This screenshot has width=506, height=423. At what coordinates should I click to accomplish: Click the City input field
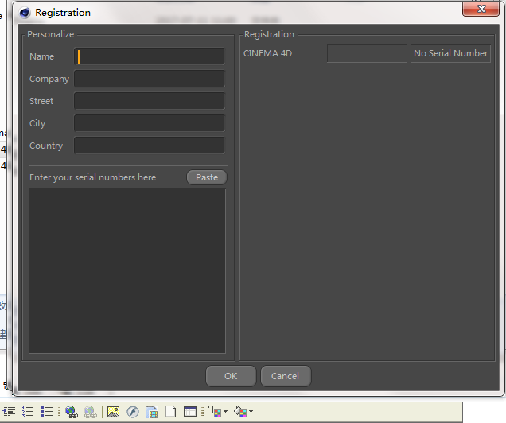[150, 123]
